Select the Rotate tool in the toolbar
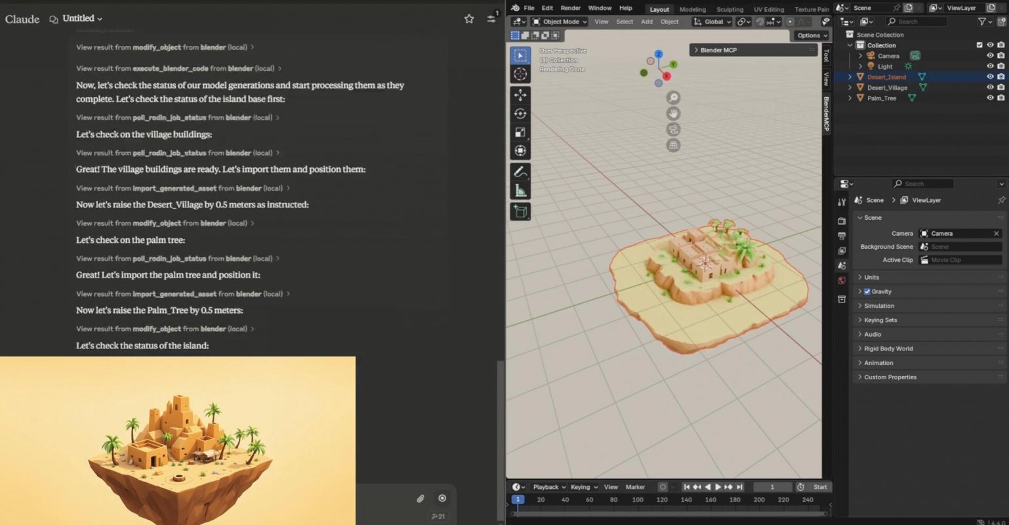 (520, 114)
